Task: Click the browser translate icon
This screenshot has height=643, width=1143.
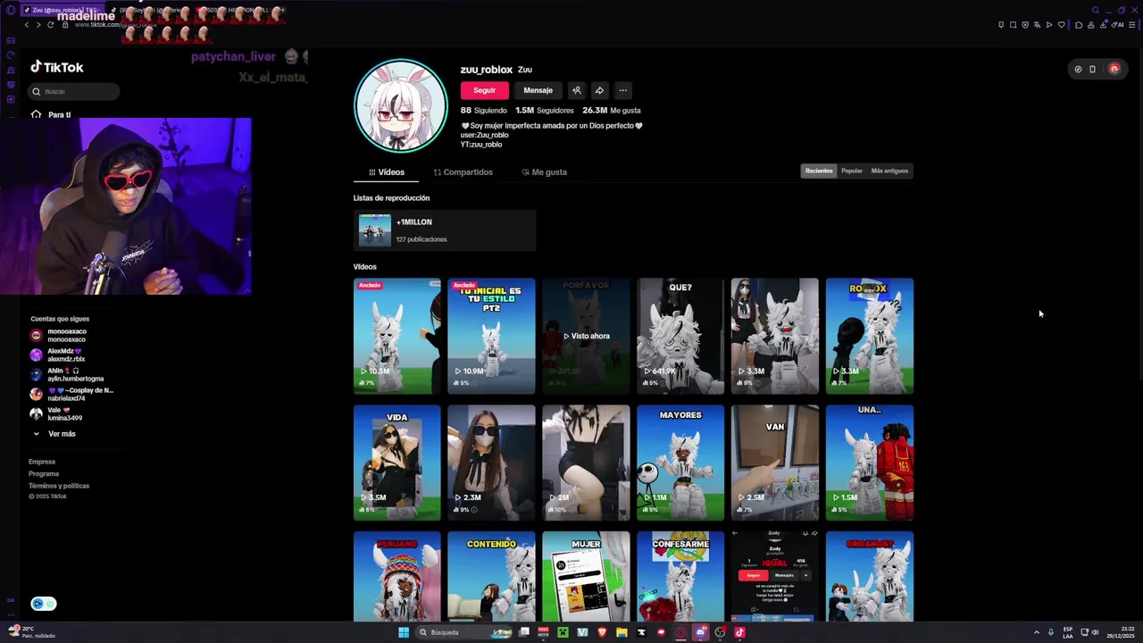Action: coord(1037,25)
